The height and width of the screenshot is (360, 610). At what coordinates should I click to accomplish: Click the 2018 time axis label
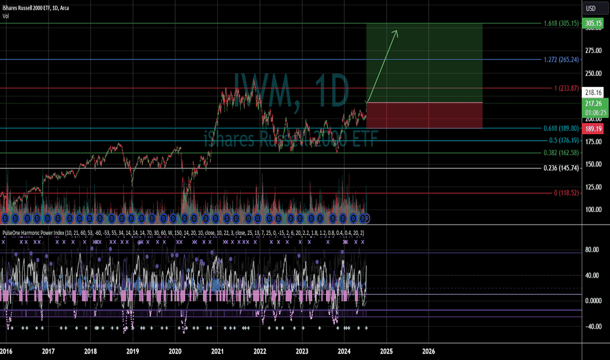pos(90,351)
